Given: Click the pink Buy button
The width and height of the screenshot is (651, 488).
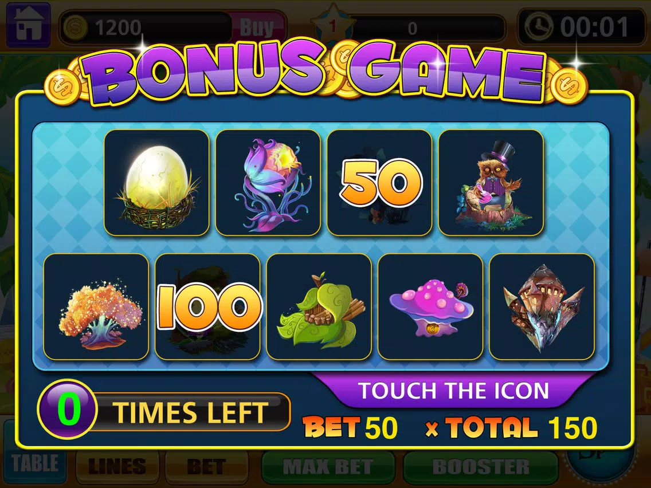Looking at the screenshot, I should pos(257,28).
